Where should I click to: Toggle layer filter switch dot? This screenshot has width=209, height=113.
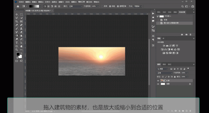point(188,69)
